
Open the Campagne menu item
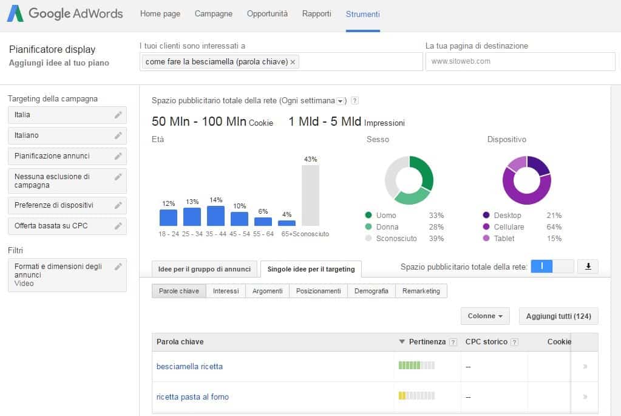point(213,13)
